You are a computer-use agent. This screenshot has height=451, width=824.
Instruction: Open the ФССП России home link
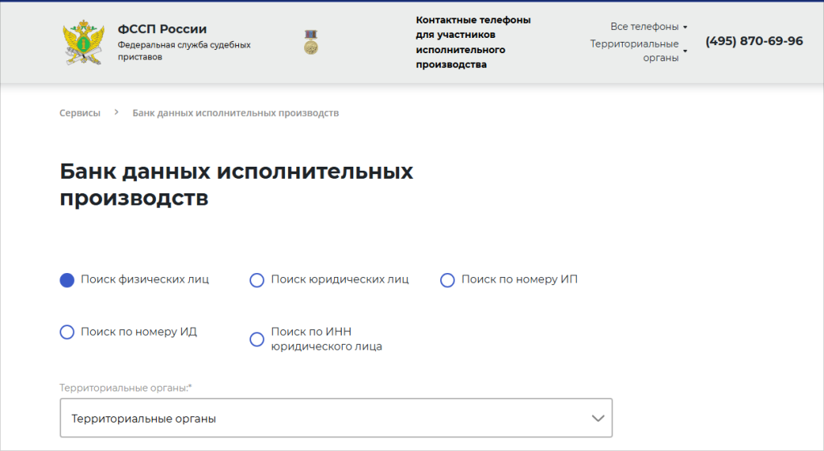click(162, 30)
